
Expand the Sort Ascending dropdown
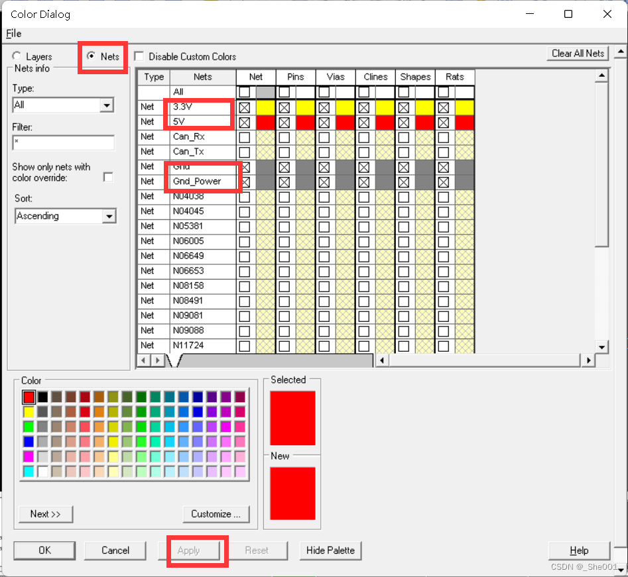[109, 216]
